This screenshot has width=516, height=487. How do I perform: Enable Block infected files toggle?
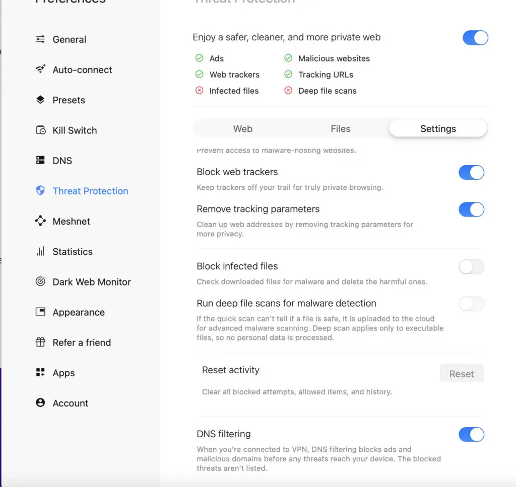[471, 267]
